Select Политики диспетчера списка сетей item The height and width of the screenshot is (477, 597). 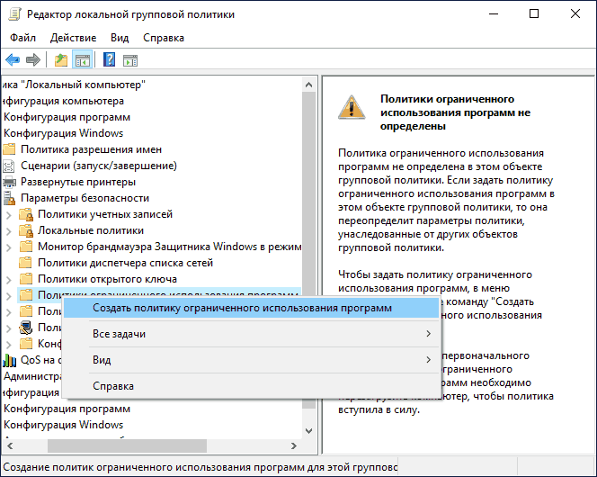[125, 263]
